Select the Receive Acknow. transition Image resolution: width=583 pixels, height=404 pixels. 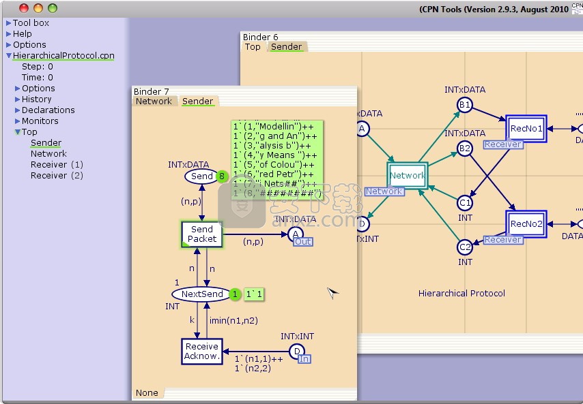[x=202, y=352]
